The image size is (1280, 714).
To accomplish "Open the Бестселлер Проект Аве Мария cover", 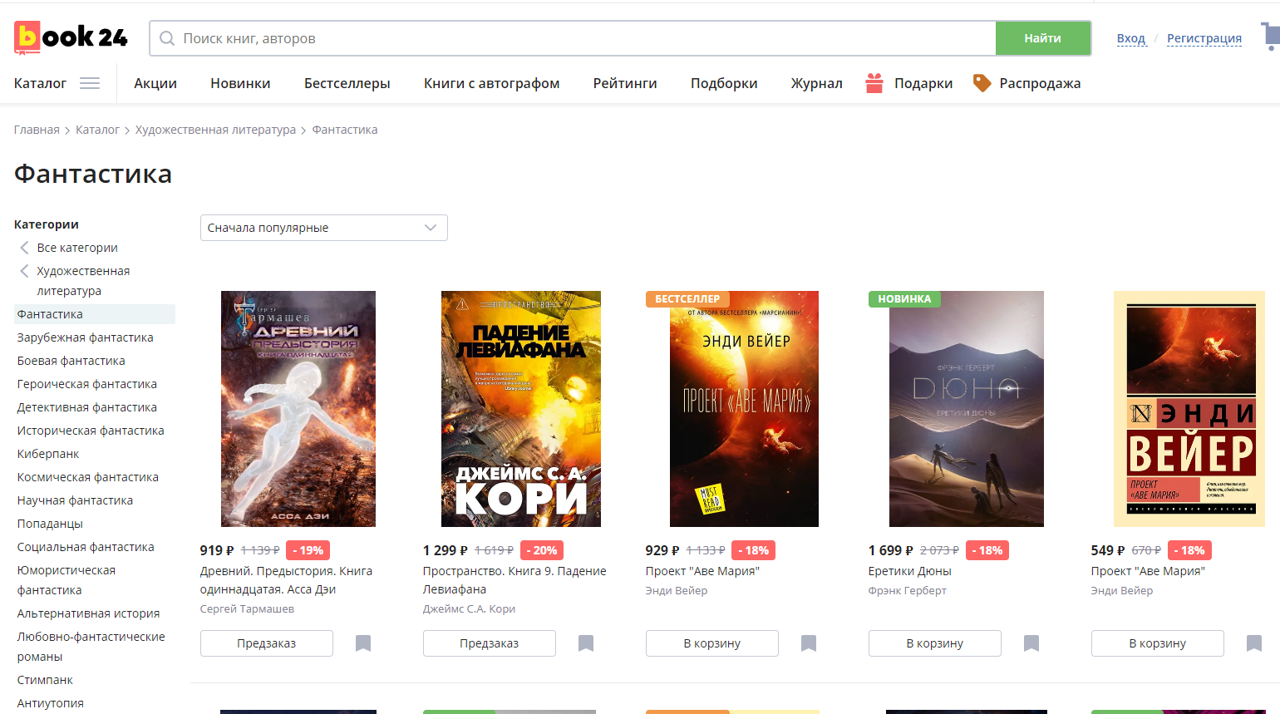I will pos(744,409).
